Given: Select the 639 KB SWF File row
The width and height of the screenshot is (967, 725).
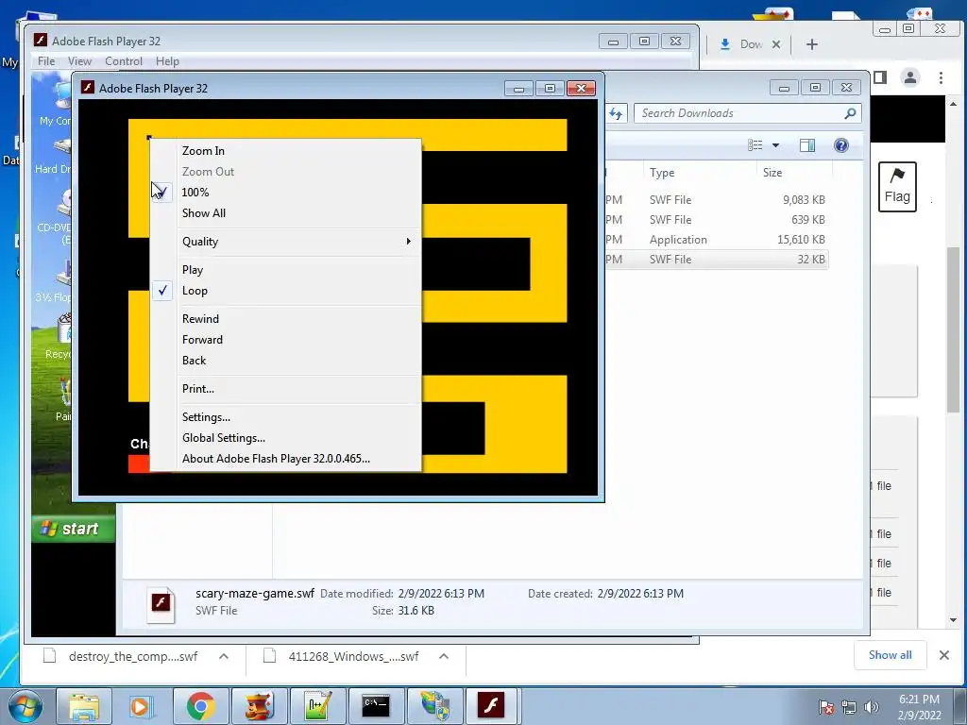Looking at the screenshot, I should point(716,219).
